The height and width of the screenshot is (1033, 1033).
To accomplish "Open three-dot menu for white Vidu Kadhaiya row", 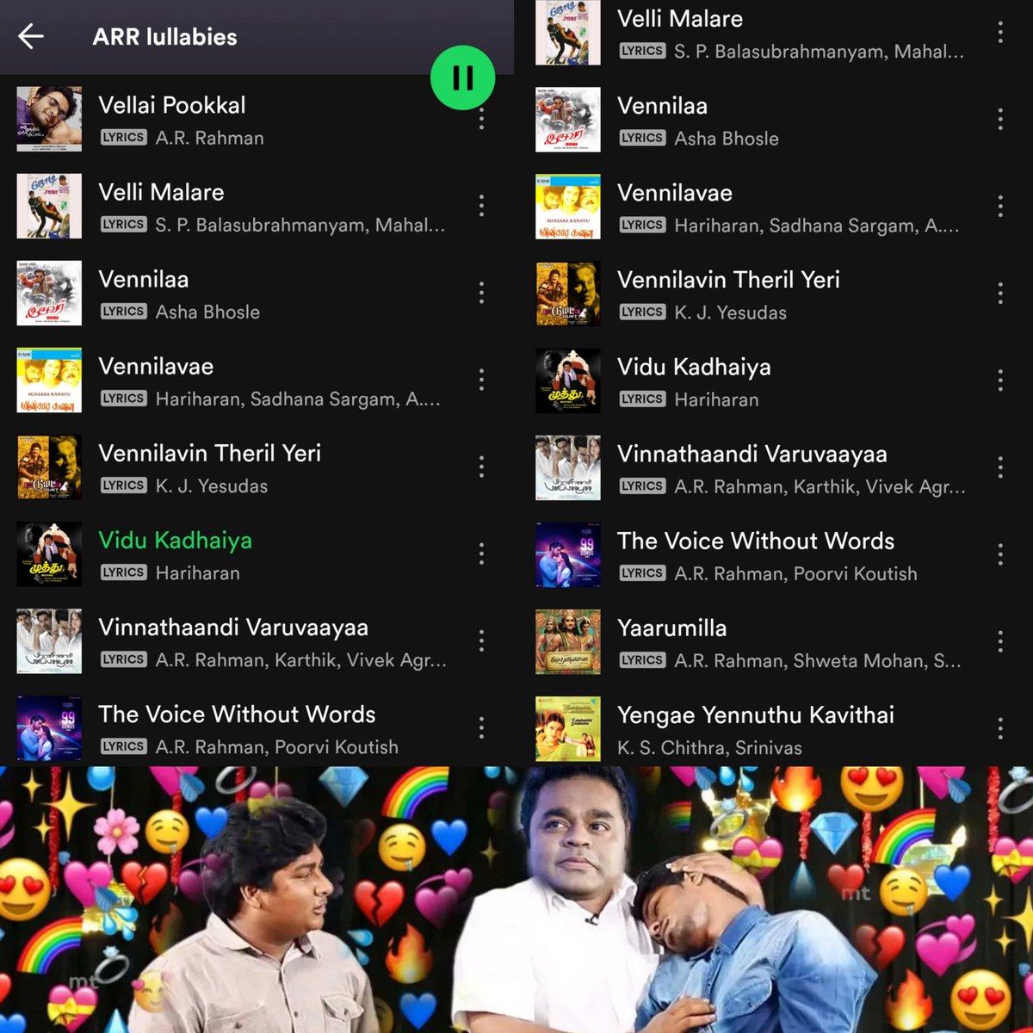I will coord(1000,380).
